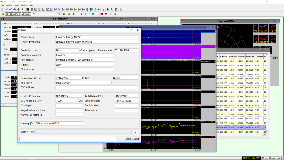This screenshot has width=284, height=160.
Task: Open the Window menu
Action: pyautogui.click(x=24, y=5)
